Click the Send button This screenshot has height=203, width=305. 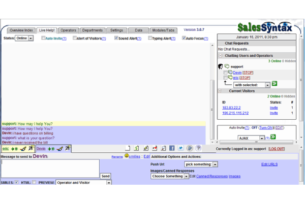106,176
